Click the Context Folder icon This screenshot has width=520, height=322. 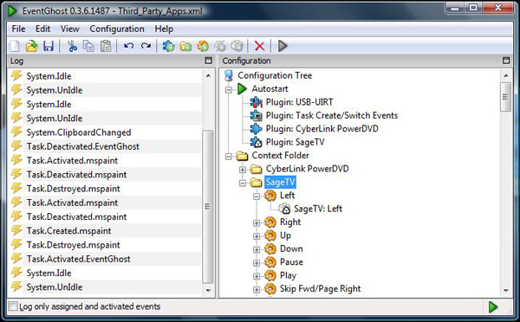[242, 155]
